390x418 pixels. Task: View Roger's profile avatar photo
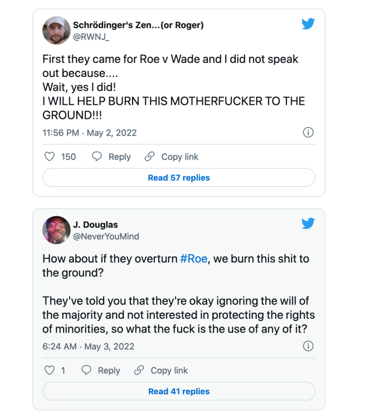(56, 30)
